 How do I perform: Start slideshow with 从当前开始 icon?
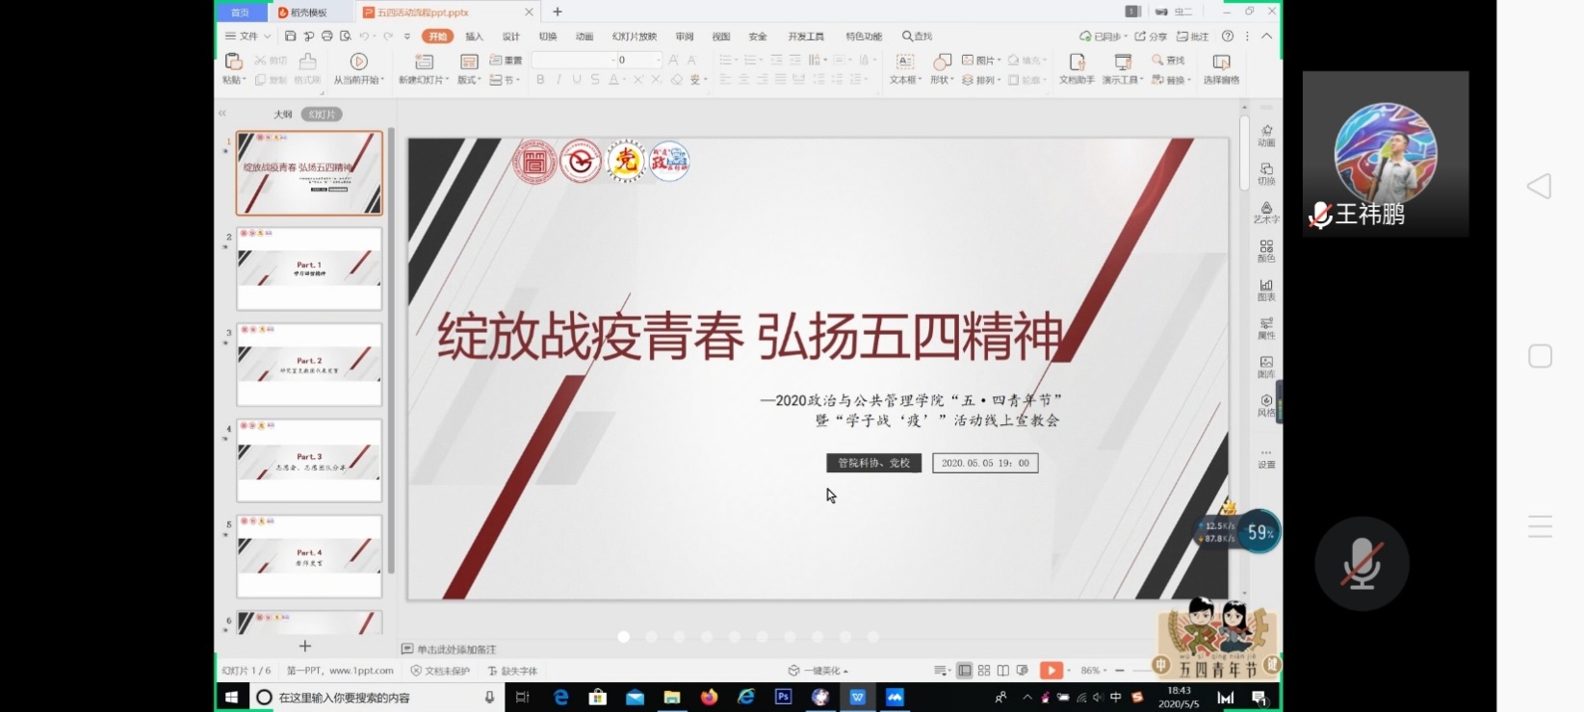(x=358, y=63)
